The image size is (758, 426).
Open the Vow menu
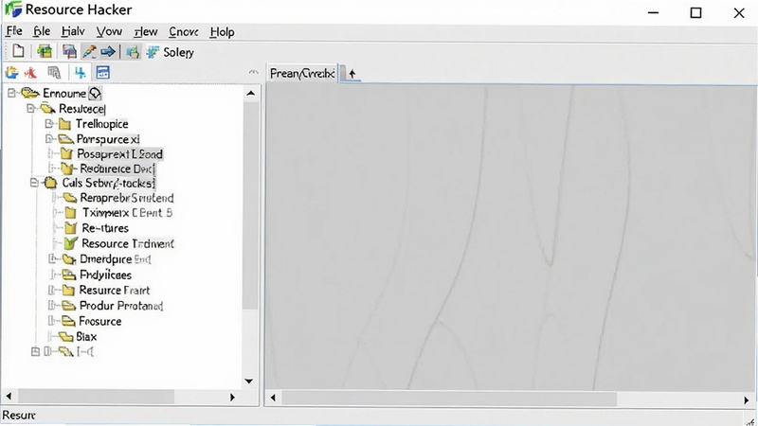coord(109,32)
